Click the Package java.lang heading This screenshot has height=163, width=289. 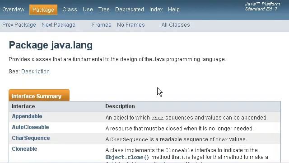click(51, 45)
